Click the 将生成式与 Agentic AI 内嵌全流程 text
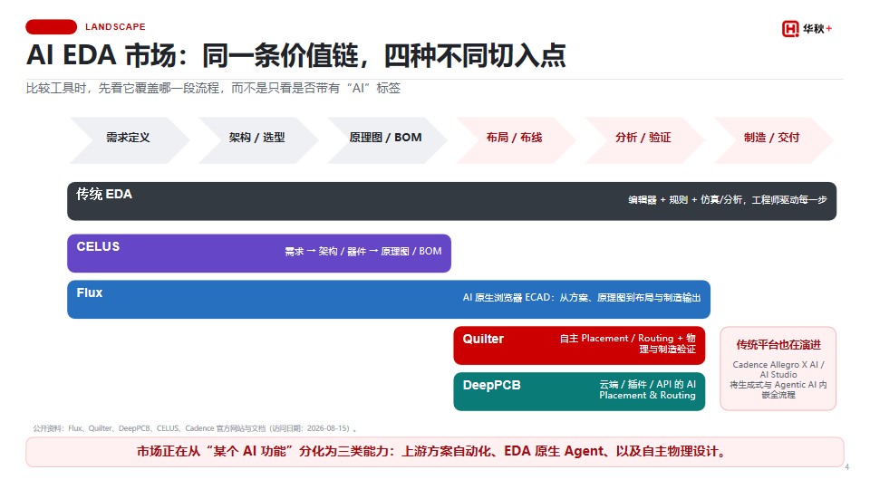The image size is (870, 489). point(778,389)
